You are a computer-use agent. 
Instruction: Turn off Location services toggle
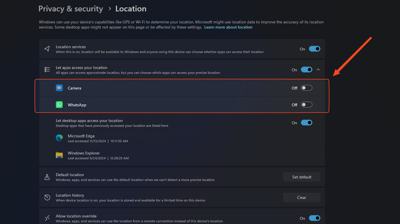pos(314,49)
